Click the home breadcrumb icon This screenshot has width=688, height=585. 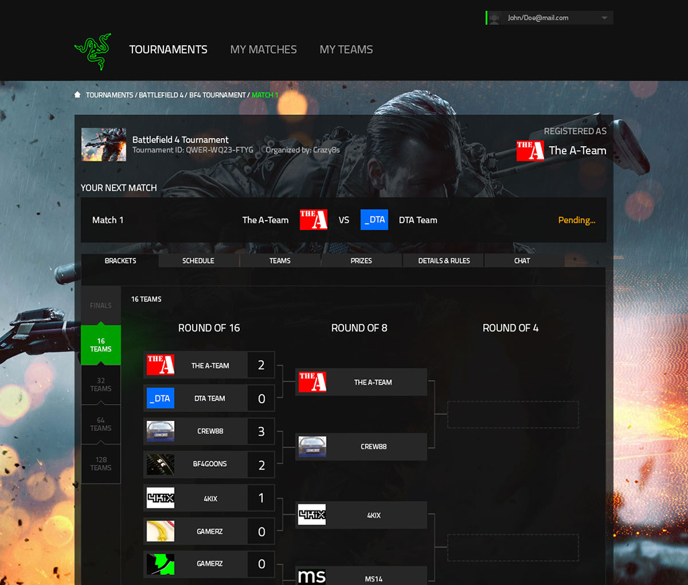tap(78, 94)
